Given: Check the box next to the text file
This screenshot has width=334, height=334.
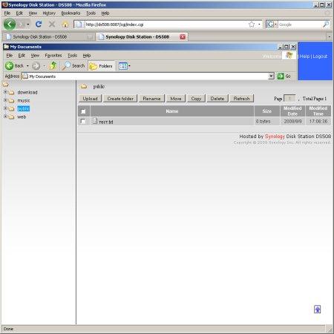Looking at the screenshot, I should tap(83, 121).
